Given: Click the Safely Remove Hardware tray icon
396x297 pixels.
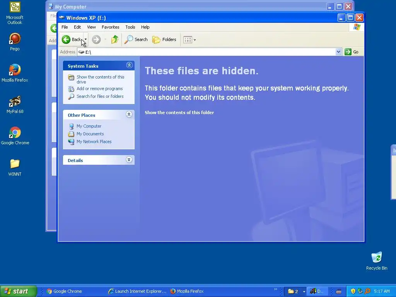Looking at the screenshot, I should pyautogui.click(x=360, y=291).
